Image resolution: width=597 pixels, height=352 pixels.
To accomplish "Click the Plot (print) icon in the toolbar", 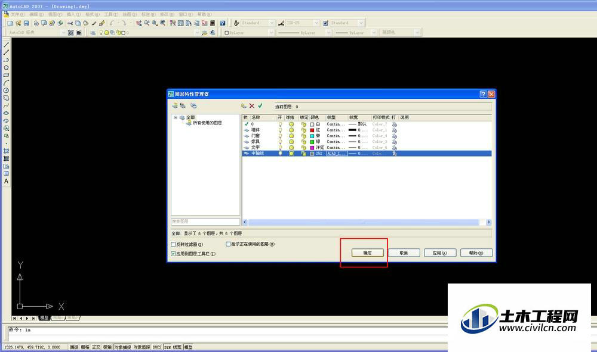I will coord(36,23).
